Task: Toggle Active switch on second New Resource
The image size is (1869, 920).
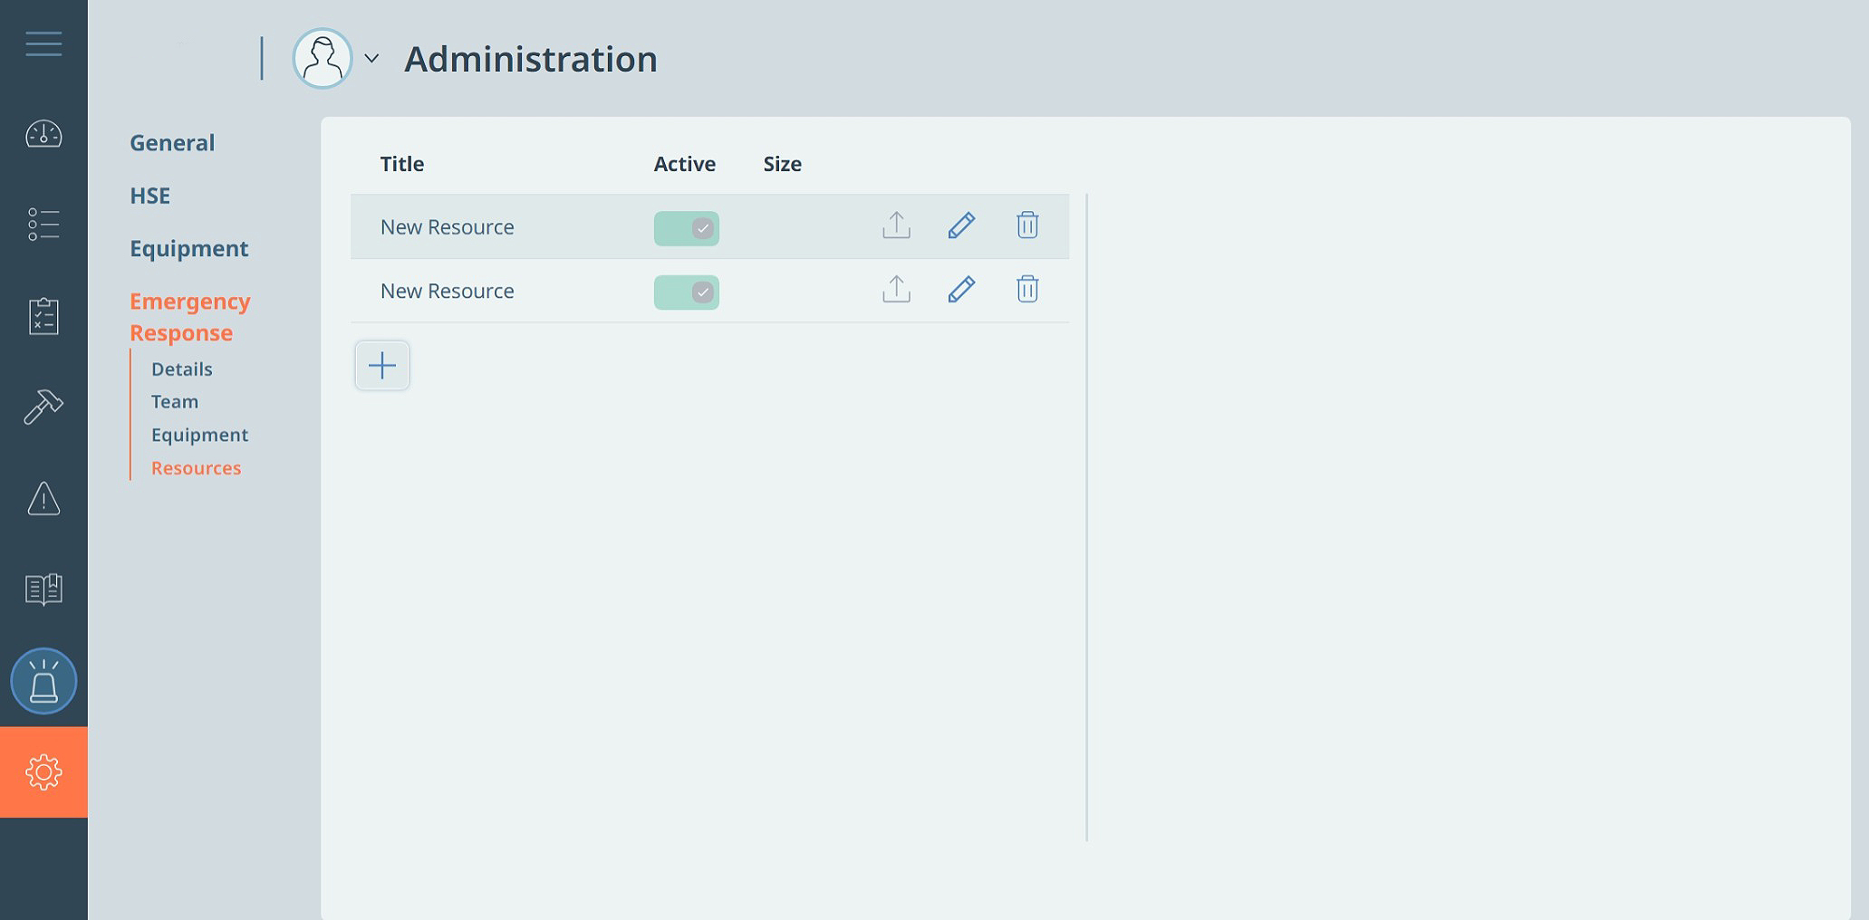Action: tap(687, 292)
